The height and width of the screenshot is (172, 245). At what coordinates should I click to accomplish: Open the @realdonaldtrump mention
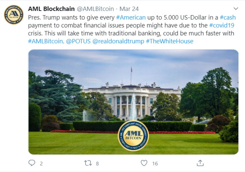pos(118,41)
